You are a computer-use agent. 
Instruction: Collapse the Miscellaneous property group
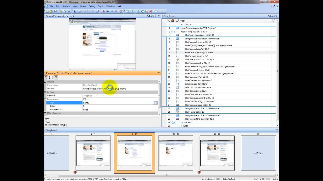45,113
